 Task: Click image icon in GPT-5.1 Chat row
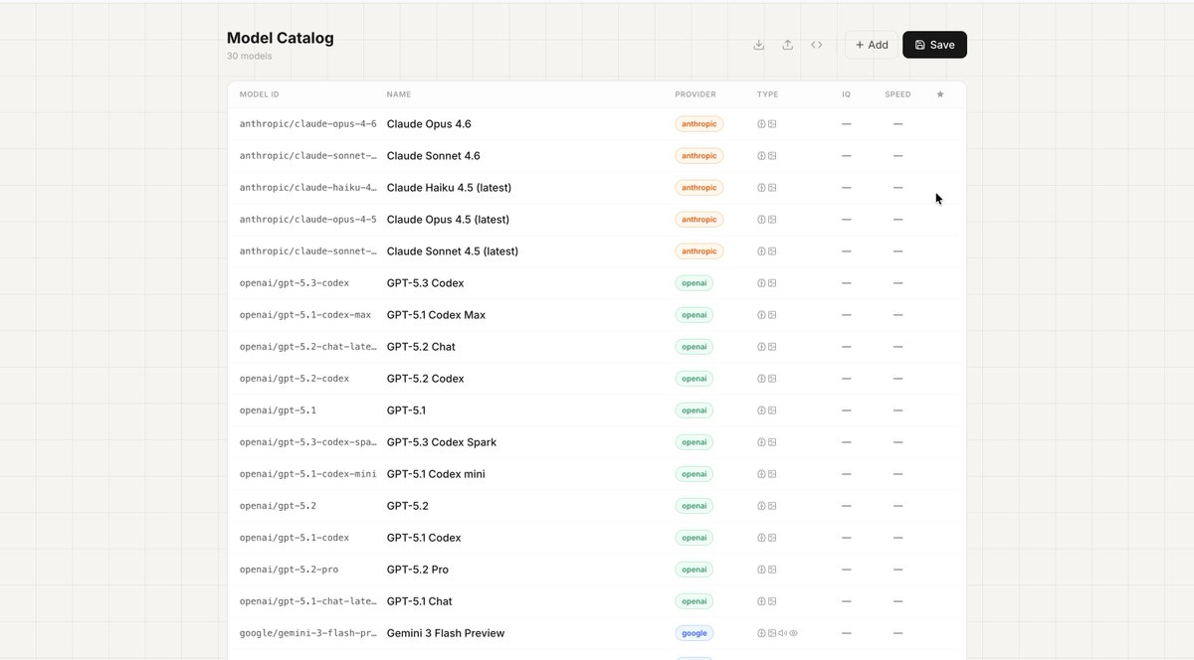tap(772, 601)
